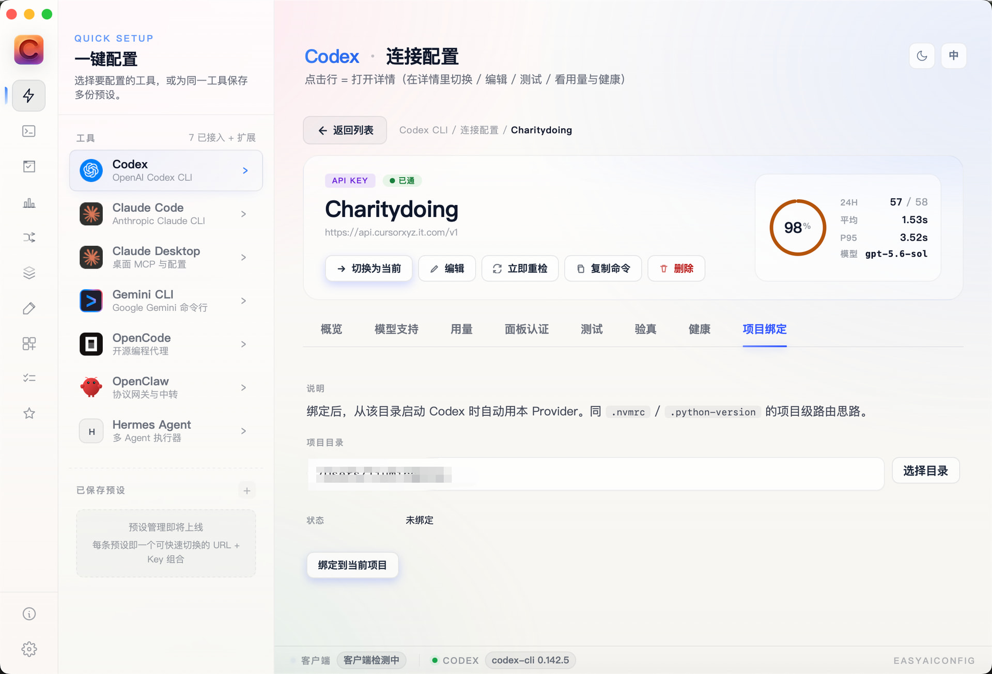Viewport: 992px width, 674px height.
Task: Click the API KEY badge
Action: pos(350,181)
